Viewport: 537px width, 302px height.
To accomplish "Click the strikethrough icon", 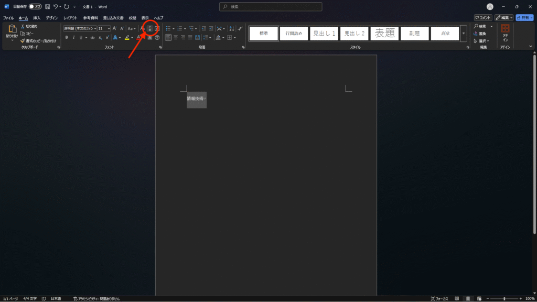I will [x=93, y=38].
